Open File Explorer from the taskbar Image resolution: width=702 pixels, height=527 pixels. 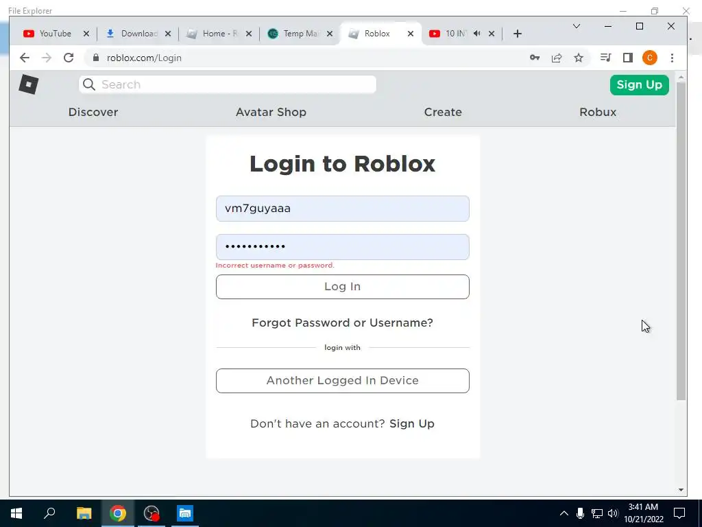(84, 513)
